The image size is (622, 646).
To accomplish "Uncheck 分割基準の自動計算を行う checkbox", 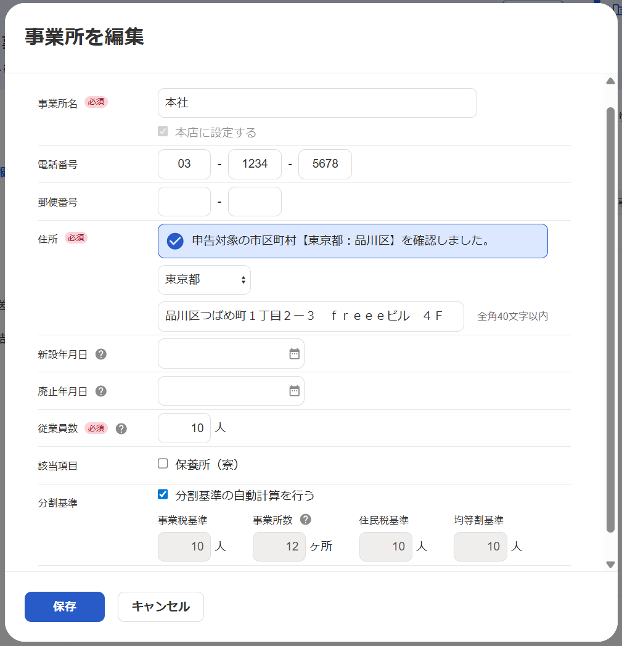I will point(163,494).
